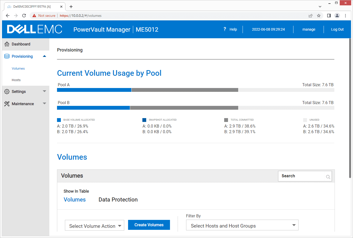Show Volumes in the table
This screenshot has width=353, height=238.
pos(75,199)
